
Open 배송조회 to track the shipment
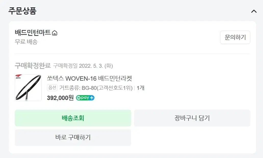(73, 118)
